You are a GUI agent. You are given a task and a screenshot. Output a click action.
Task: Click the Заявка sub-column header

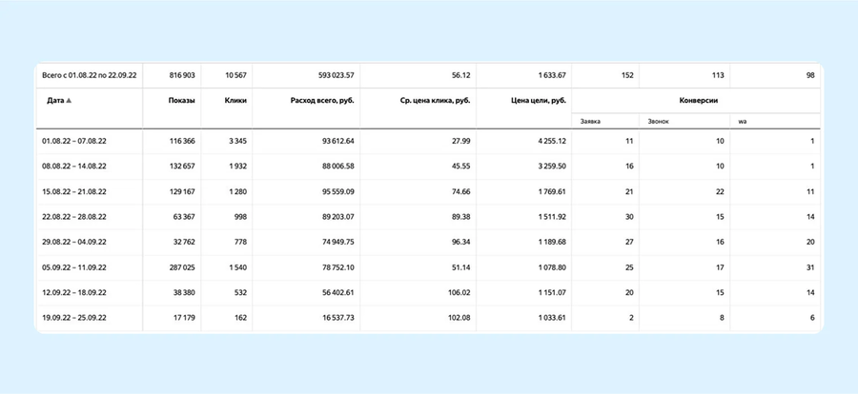[590, 121]
